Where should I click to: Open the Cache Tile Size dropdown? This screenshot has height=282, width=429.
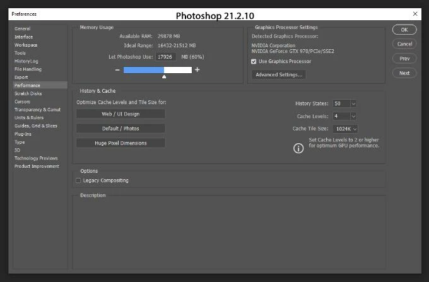pyautogui.click(x=345, y=129)
